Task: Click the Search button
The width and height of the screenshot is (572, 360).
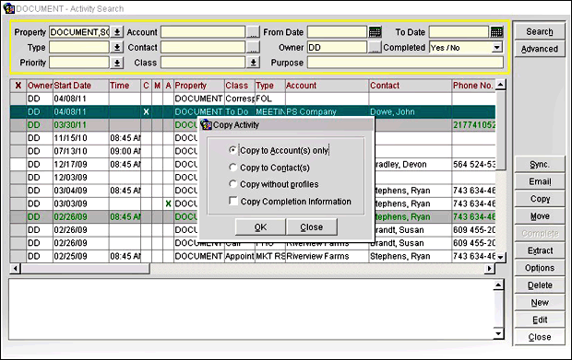Action: (x=540, y=31)
